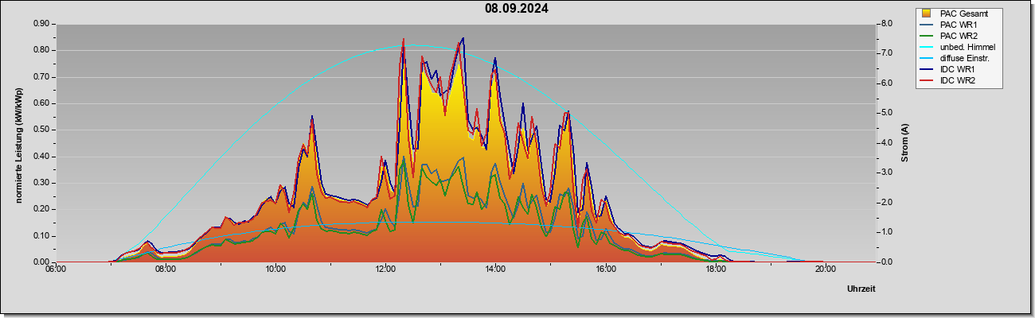The width and height of the screenshot is (1035, 318).
Task: Click the 16:00 time axis label
Action: [605, 270]
